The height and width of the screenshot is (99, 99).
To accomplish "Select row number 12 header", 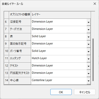I will point(6,66).
